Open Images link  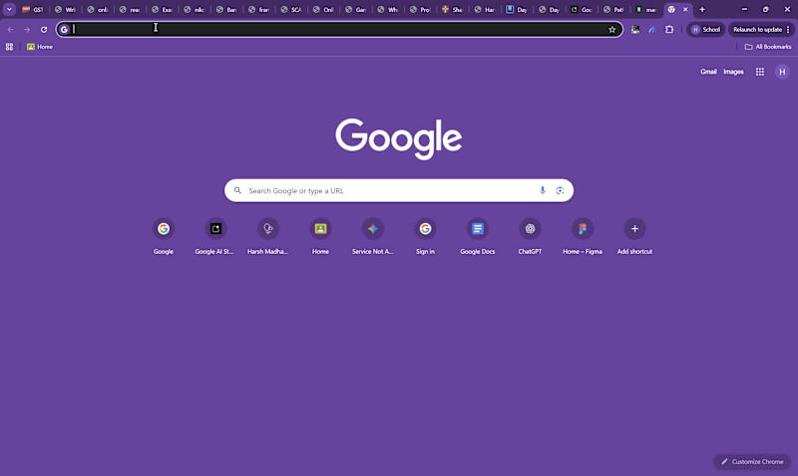733,72
